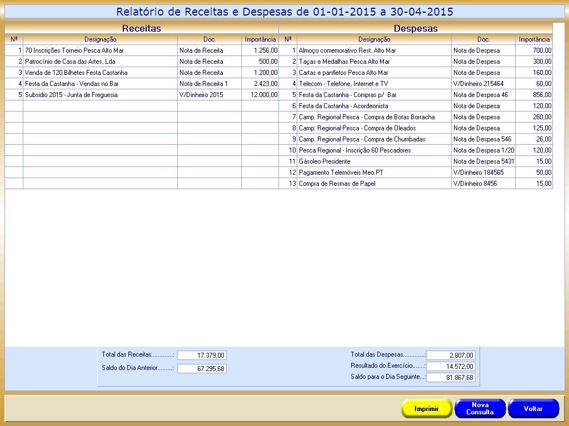Click the Resultado do Exercício field
569x426 pixels.
pyautogui.click(x=451, y=367)
